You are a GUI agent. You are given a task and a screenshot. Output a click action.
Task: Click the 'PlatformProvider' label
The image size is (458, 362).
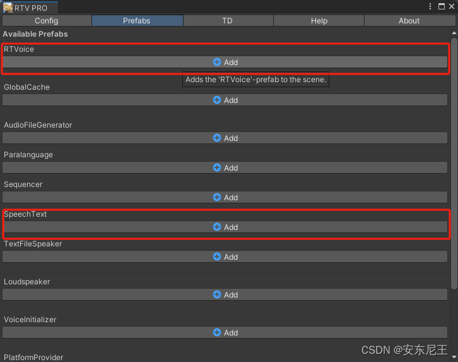click(33, 358)
